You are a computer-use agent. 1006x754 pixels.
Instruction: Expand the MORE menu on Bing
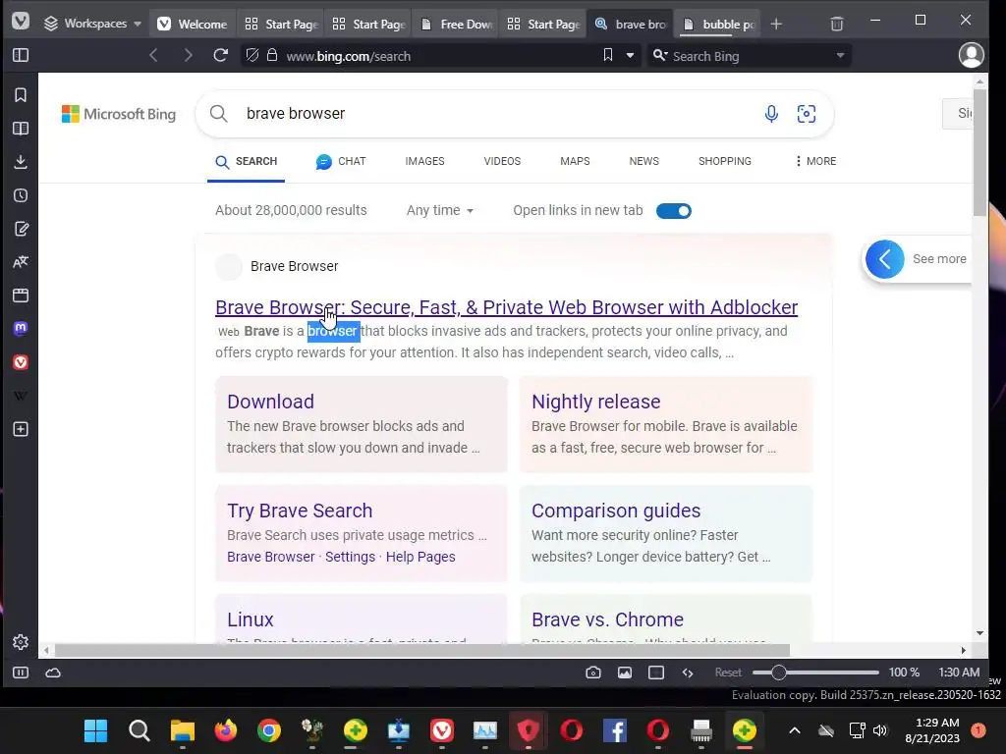click(814, 161)
